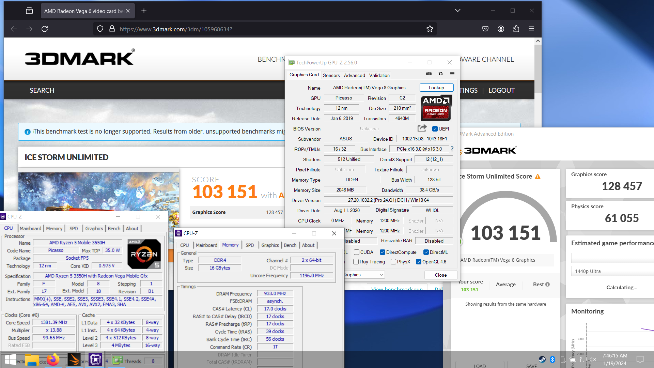The width and height of the screenshot is (654, 368).
Task: Open Firefox view recent browsing icon
Action: pos(29,11)
